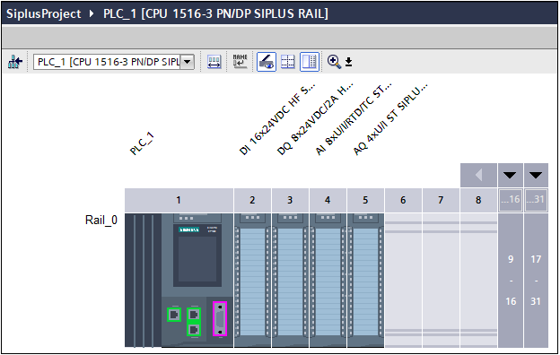Click the SiplusProject breadcrumb
This screenshot has width=560, height=355.
pyautogui.click(x=44, y=14)
